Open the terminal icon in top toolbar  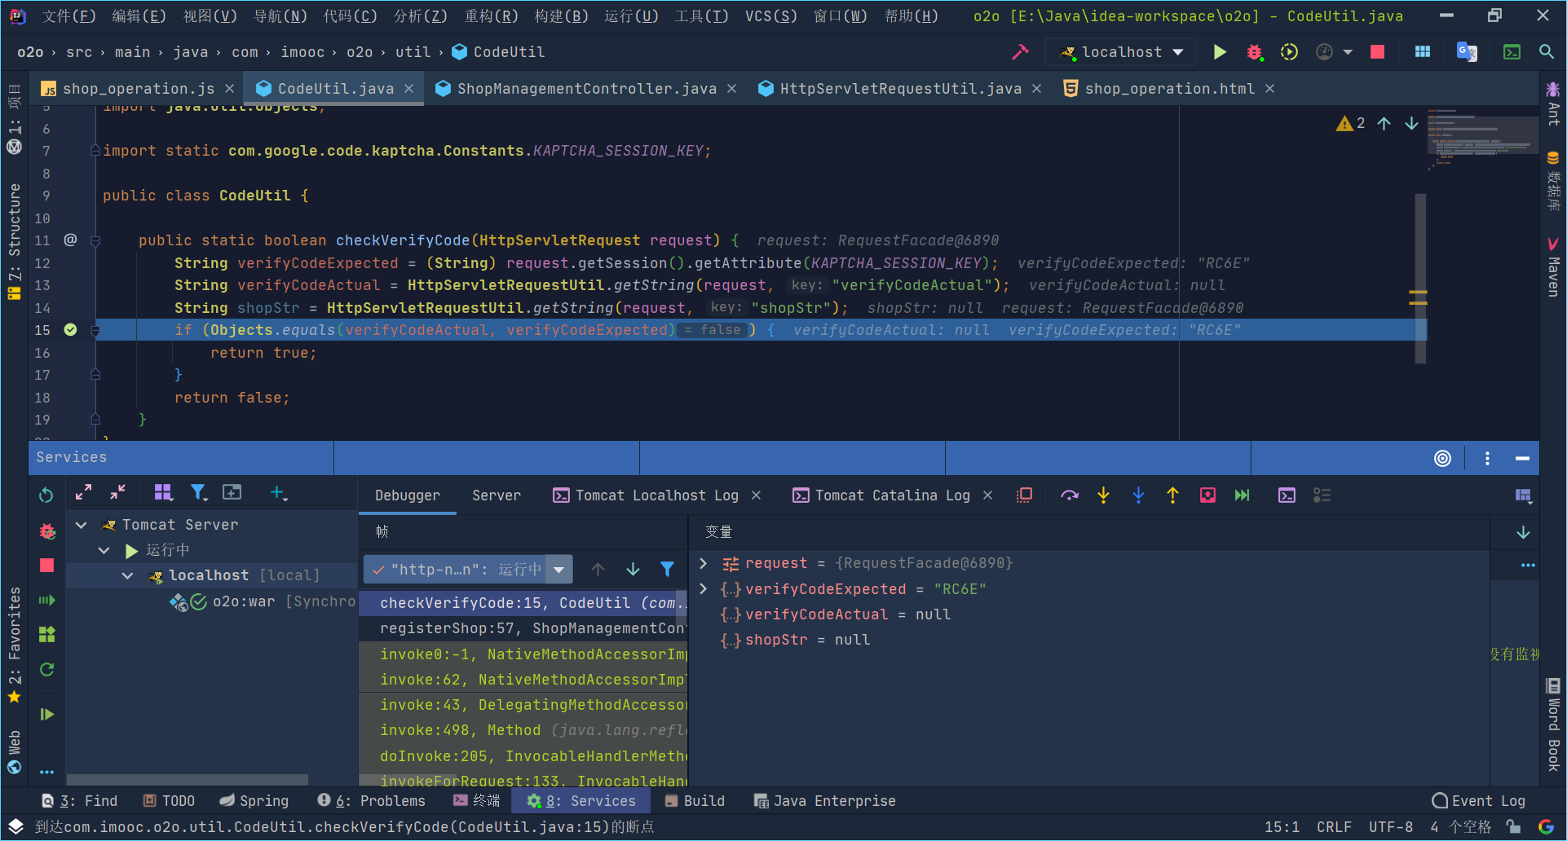[1512, 52]
